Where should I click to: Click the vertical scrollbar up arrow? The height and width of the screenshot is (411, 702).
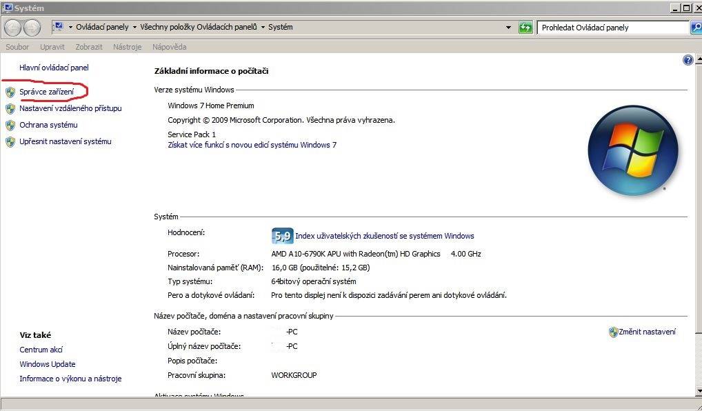[x=699, y=59]
